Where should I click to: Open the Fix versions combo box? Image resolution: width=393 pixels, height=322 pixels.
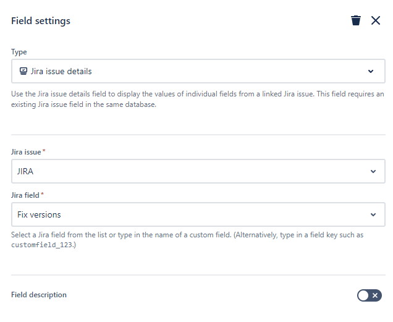click(198, 214)
